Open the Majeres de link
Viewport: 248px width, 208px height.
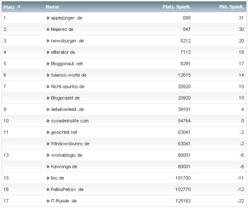click(x=62, y=29)
